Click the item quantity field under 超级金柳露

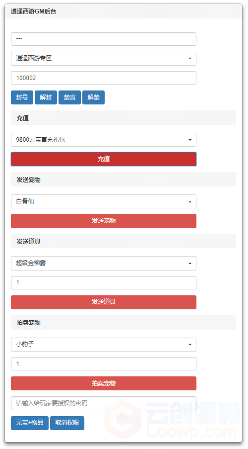[104, 282]
